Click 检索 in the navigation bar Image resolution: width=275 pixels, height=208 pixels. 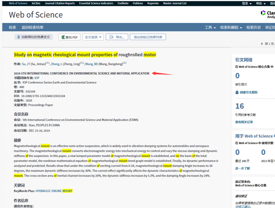13,28
